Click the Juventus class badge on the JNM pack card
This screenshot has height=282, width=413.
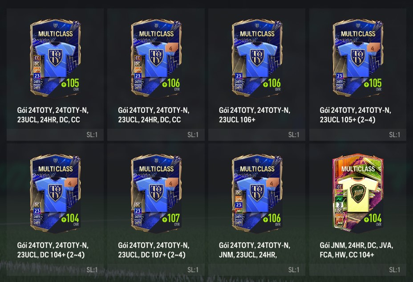point(340,205)
